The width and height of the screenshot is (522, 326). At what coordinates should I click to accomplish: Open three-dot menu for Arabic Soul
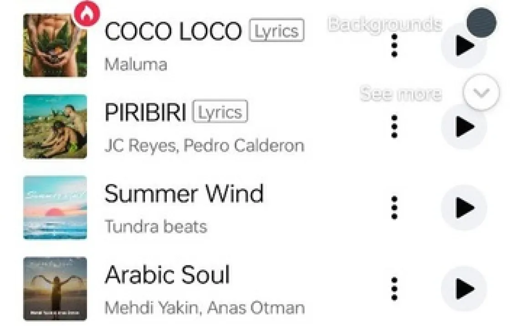pos(394,289)
